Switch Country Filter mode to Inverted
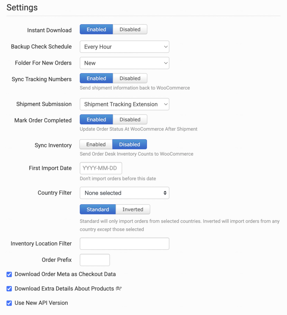 (133, 209)
